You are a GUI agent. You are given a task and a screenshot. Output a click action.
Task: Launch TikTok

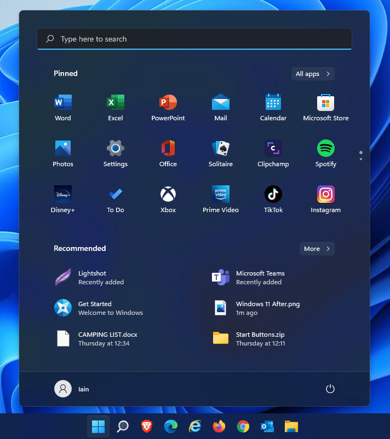coord(273,199)
